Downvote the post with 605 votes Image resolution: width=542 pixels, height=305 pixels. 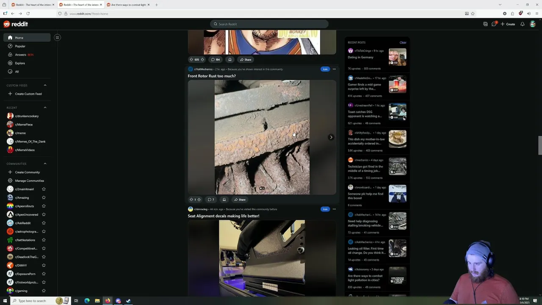coord(202,60)
